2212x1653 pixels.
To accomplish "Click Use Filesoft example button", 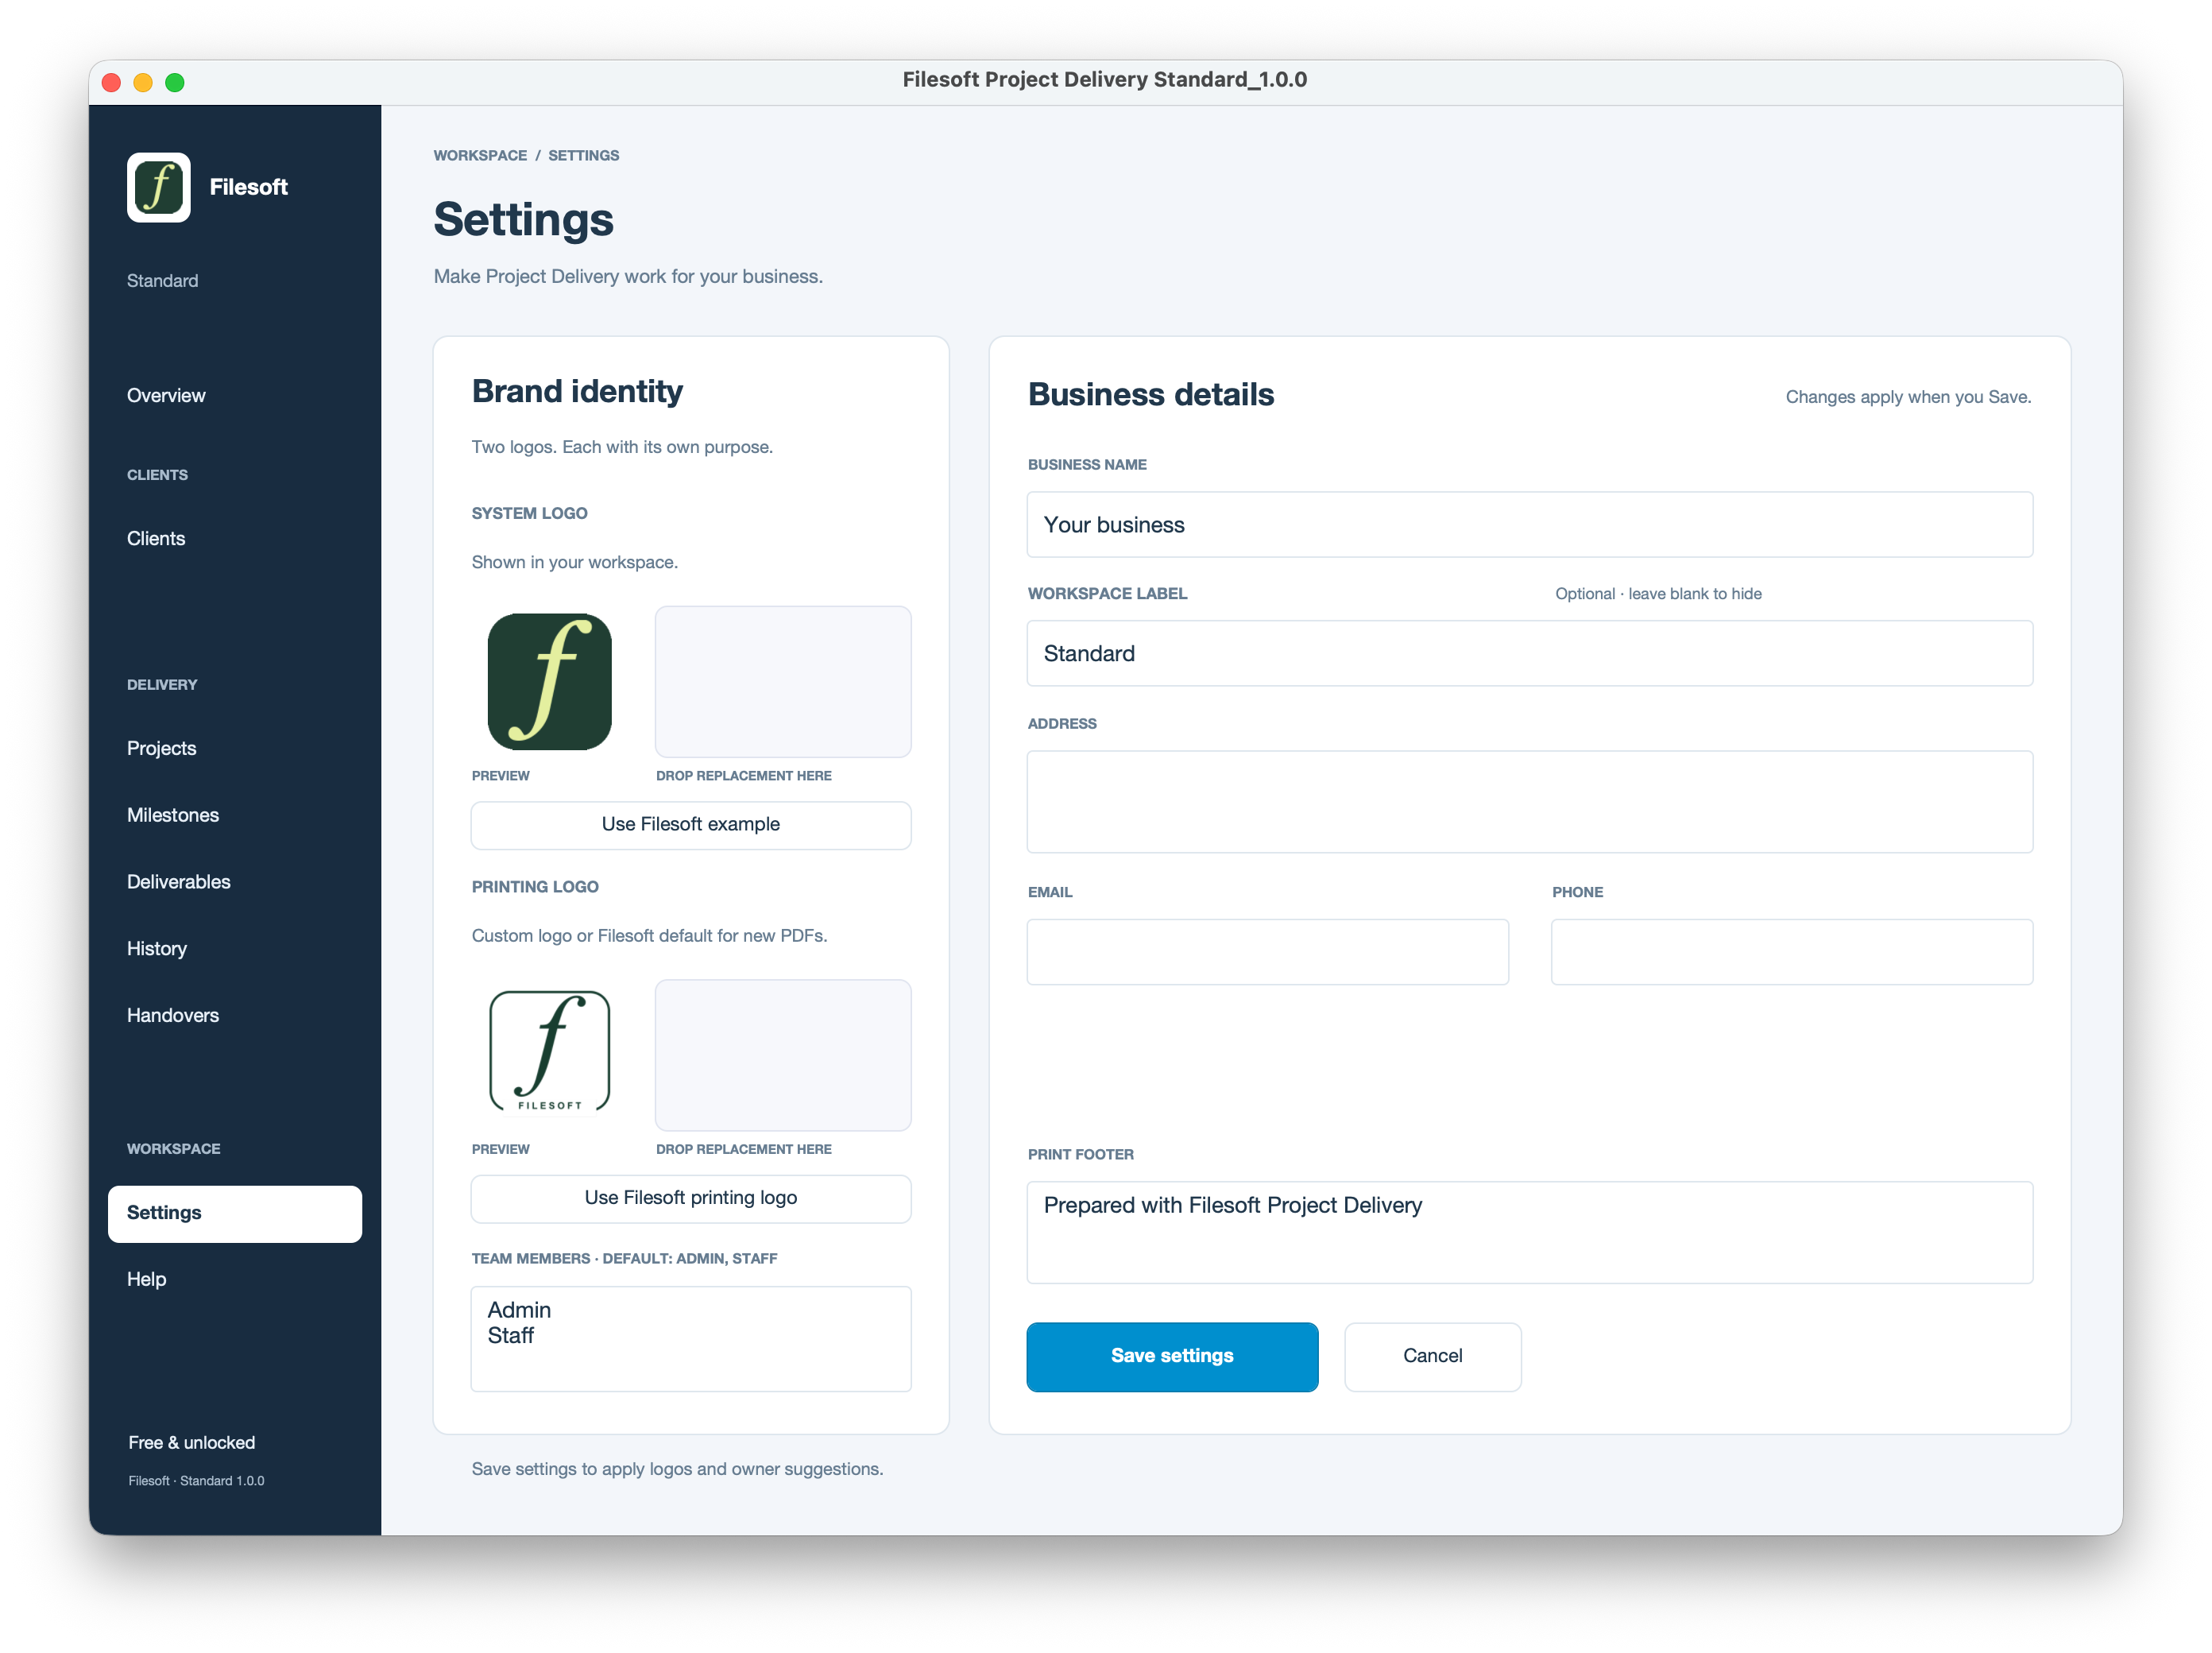I will pyautogui.click(x=691, y=825).
